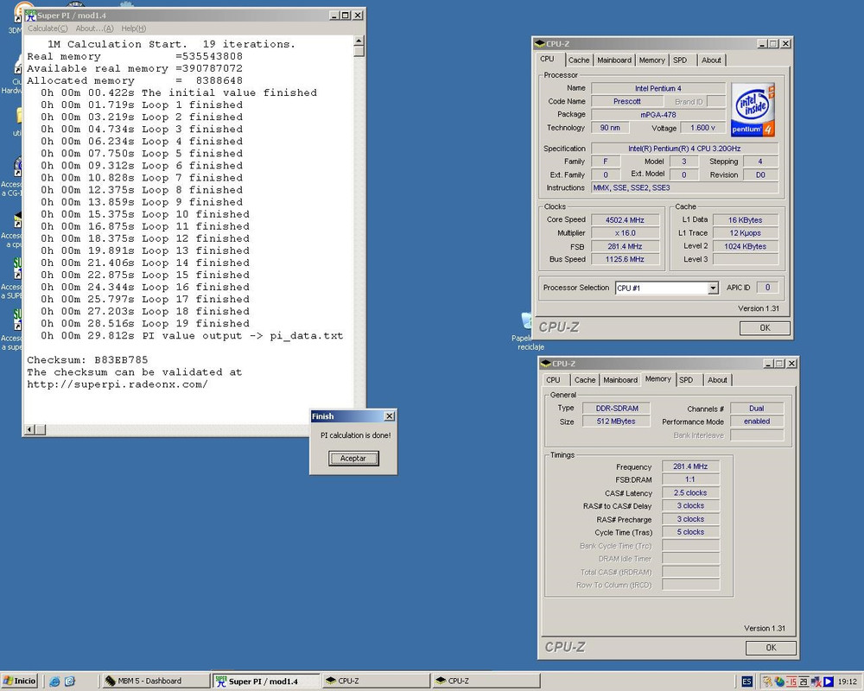This screenshot has width=864, height=691.
Task: Open the About tab in the upper CPU-Z window
Action: (x=711, y=60)
